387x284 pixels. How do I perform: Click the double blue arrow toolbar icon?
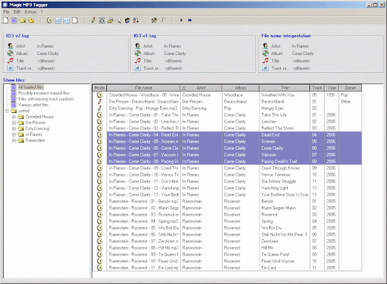[x=190, y=20]
